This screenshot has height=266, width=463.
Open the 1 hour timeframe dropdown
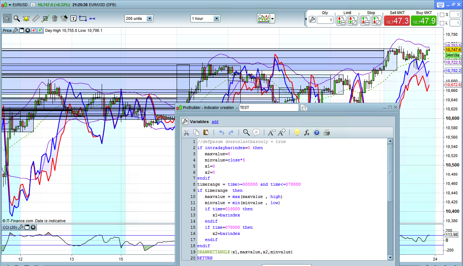216,18
